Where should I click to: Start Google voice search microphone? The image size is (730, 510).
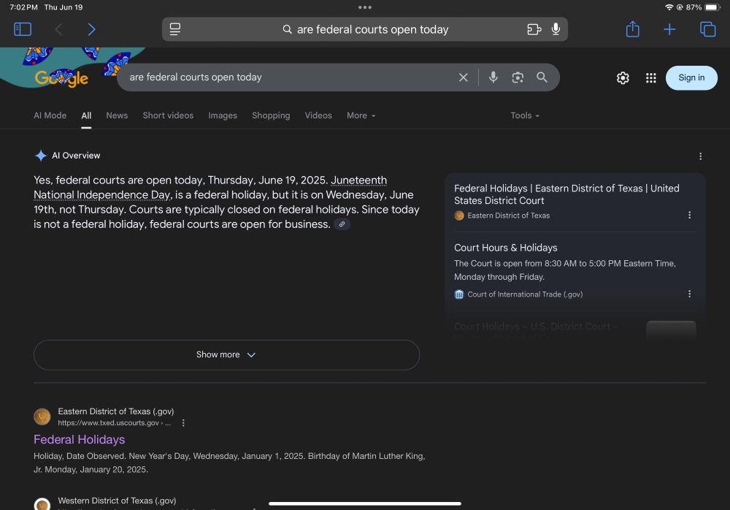(x=493, y=77)
